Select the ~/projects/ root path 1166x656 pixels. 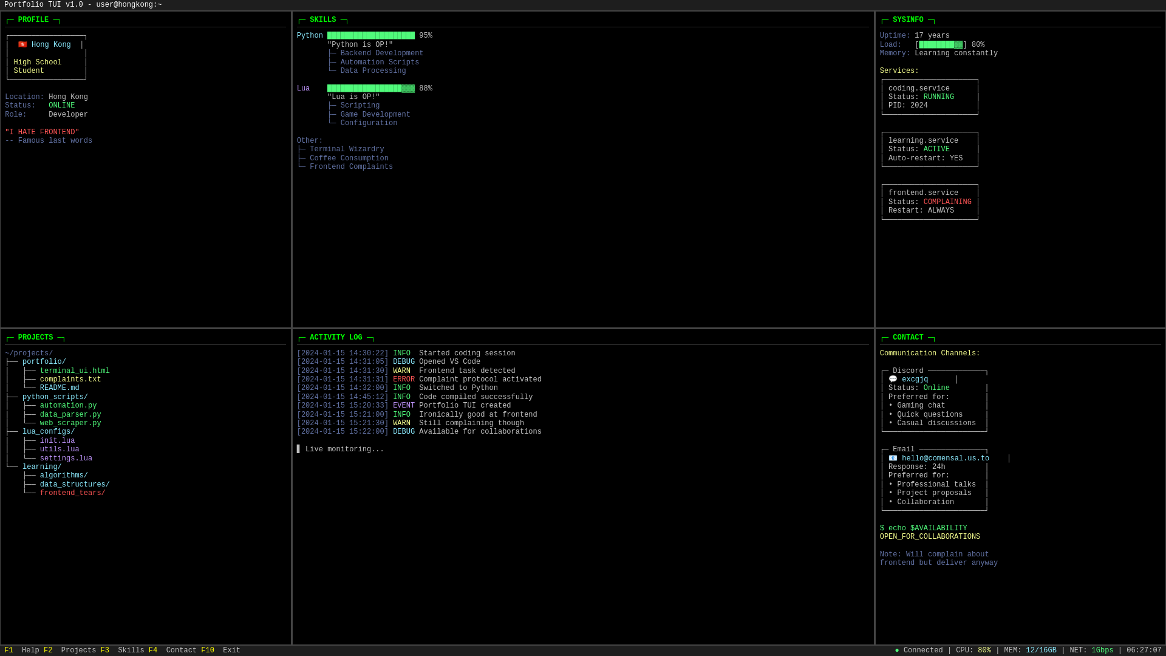coord(29,354)
